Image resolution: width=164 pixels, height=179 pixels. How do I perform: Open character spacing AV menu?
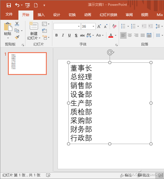click(90, 35)
